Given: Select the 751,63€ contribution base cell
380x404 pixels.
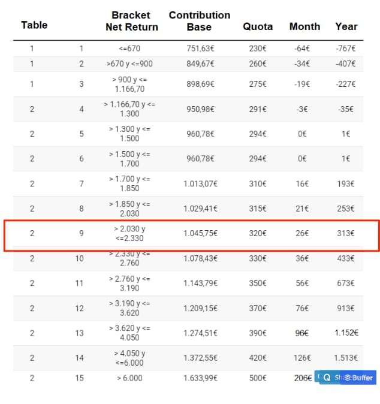Looking at the screenshot, I should [200, 49].
